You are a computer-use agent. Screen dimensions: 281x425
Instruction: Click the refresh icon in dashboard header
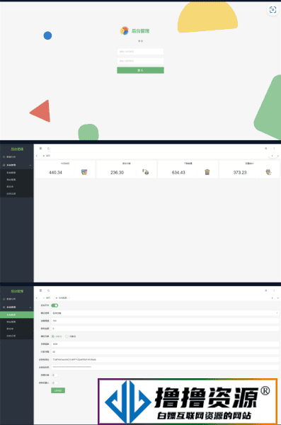[49, 149]
